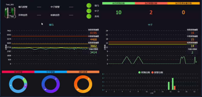Toggle the 报警总数 legend item
Screen dimensions: 202x97
(157, 72)
